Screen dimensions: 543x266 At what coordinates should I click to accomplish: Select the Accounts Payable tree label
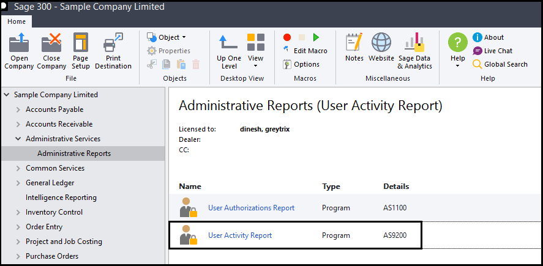[x=54, y=109]
